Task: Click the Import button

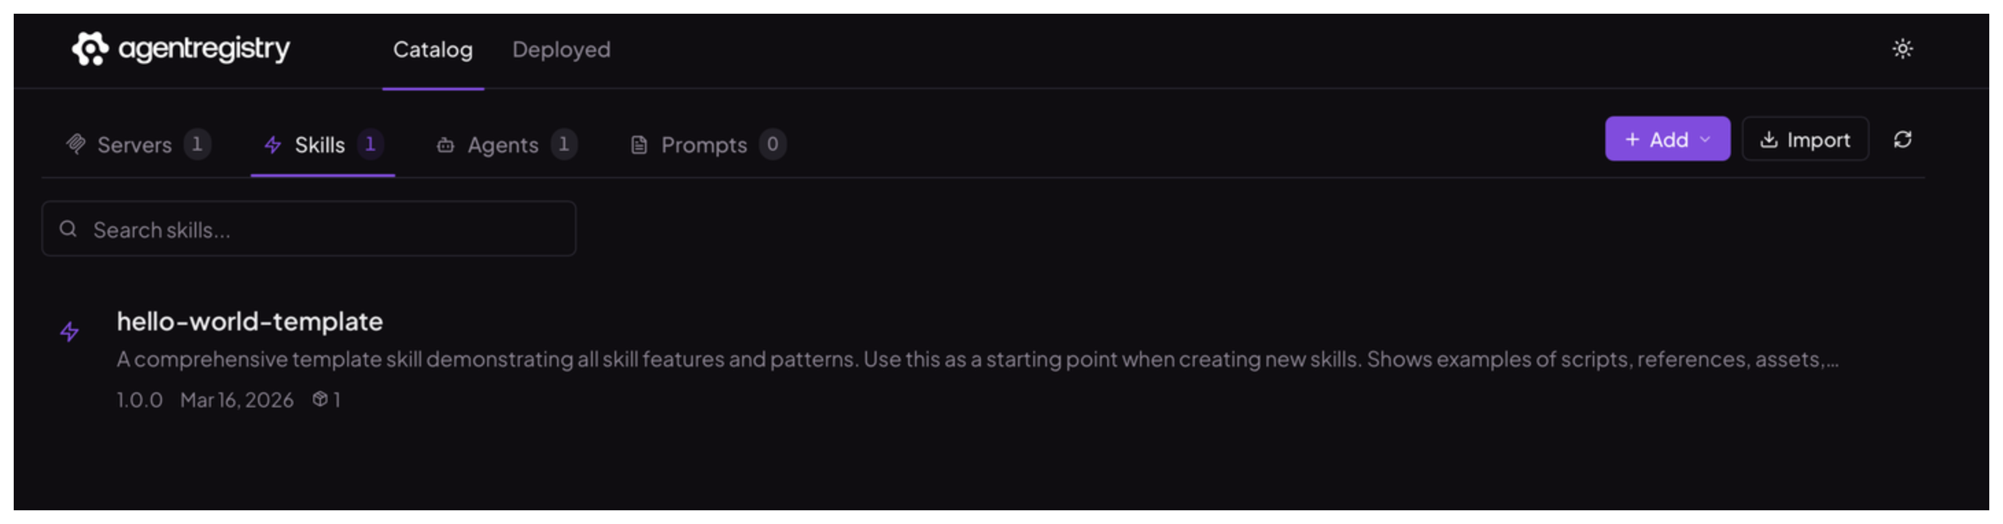Action: pos(1805,139)
